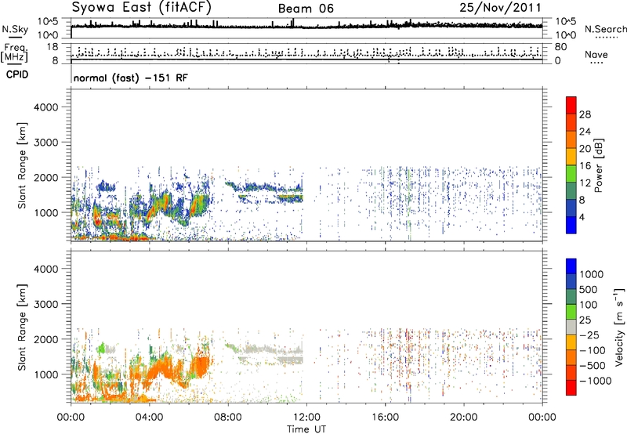Image resolution: width=627 pixels, height=434 pixels.
Task: Pick the light green 12–16 dB power swatch
Action: tap(571, 173)
